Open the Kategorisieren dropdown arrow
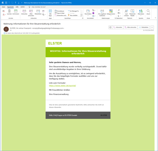Screen dimensions: 158x151 click(x=111, y=16)
